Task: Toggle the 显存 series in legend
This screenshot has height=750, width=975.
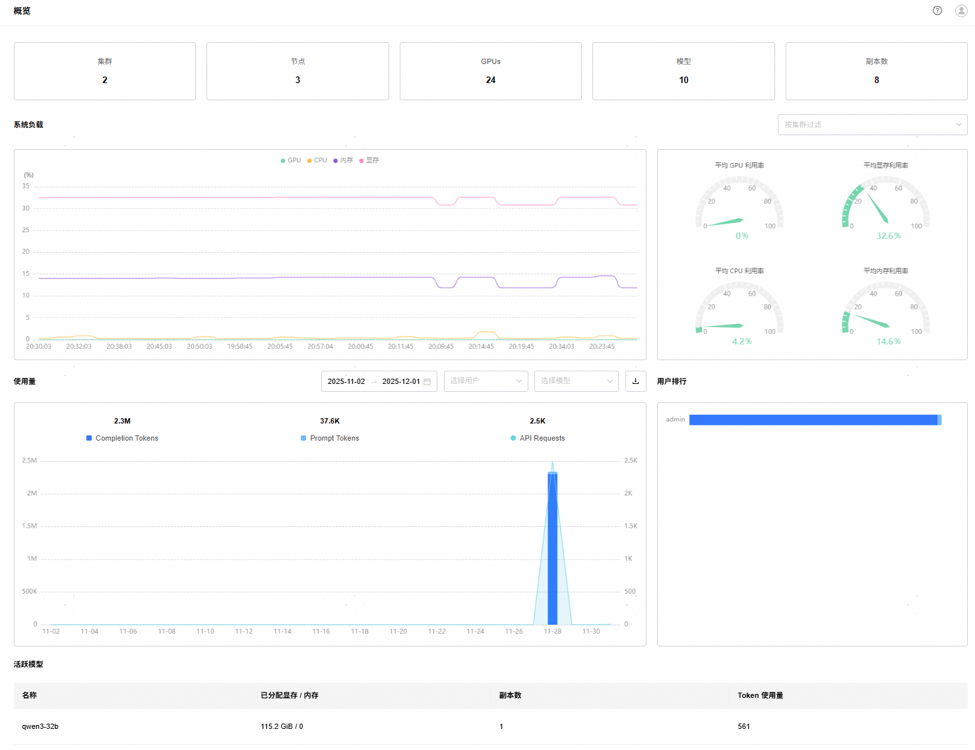Action: 369,160
